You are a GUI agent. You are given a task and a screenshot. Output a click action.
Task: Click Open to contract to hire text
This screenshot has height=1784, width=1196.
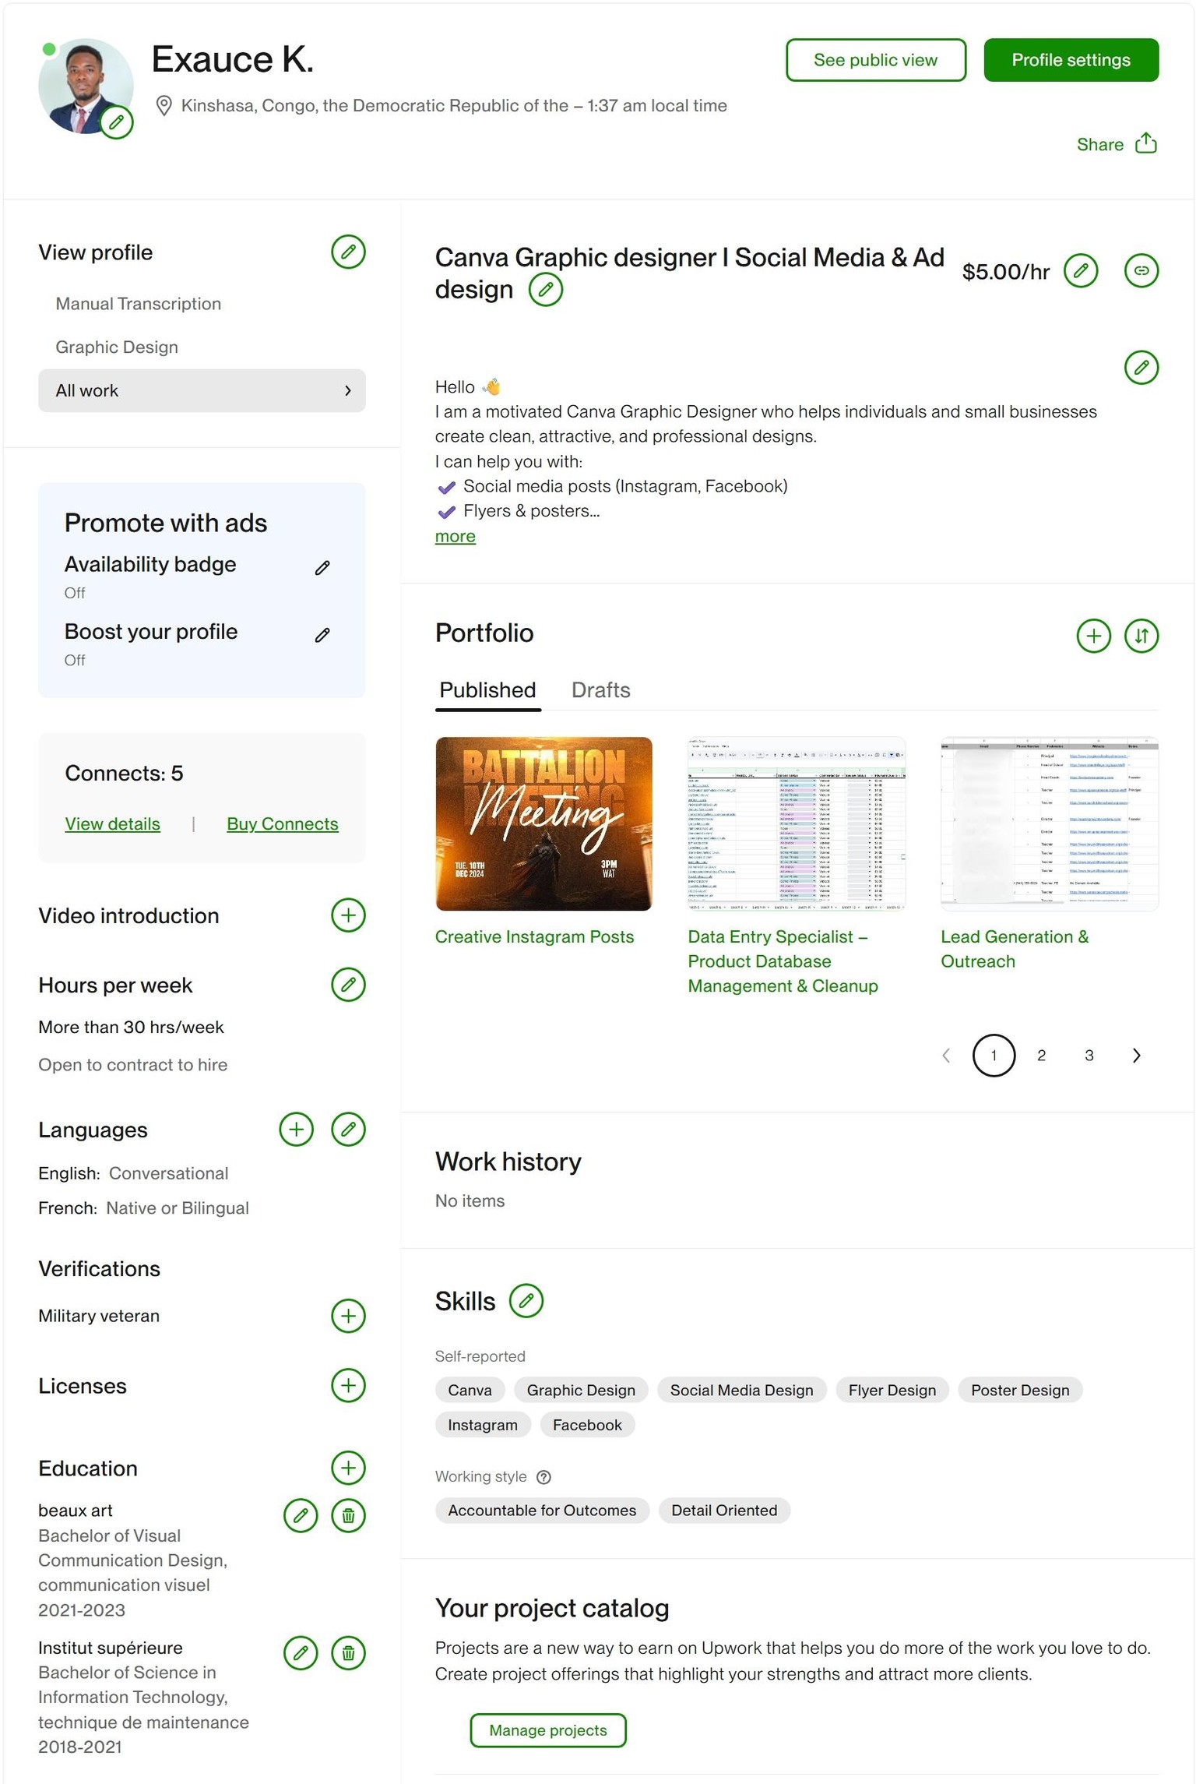[x=133, y=1065]
